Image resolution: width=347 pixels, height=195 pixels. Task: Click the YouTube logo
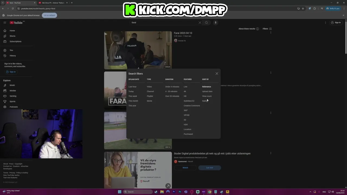coord(16,22)
